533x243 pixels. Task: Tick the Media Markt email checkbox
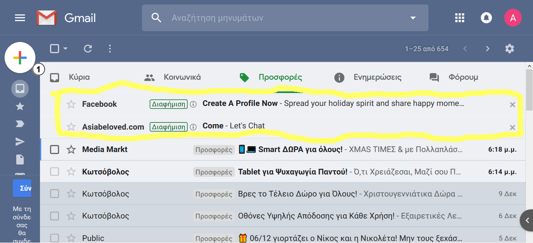(x=55, y=149)
